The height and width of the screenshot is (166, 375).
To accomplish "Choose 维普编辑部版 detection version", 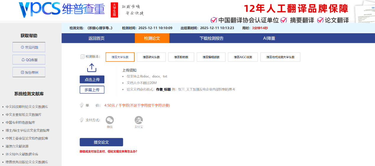I will pyautogui.click(x=211, y=57).
